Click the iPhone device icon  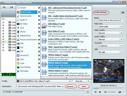pyautogui.click(x=18, y=32)
